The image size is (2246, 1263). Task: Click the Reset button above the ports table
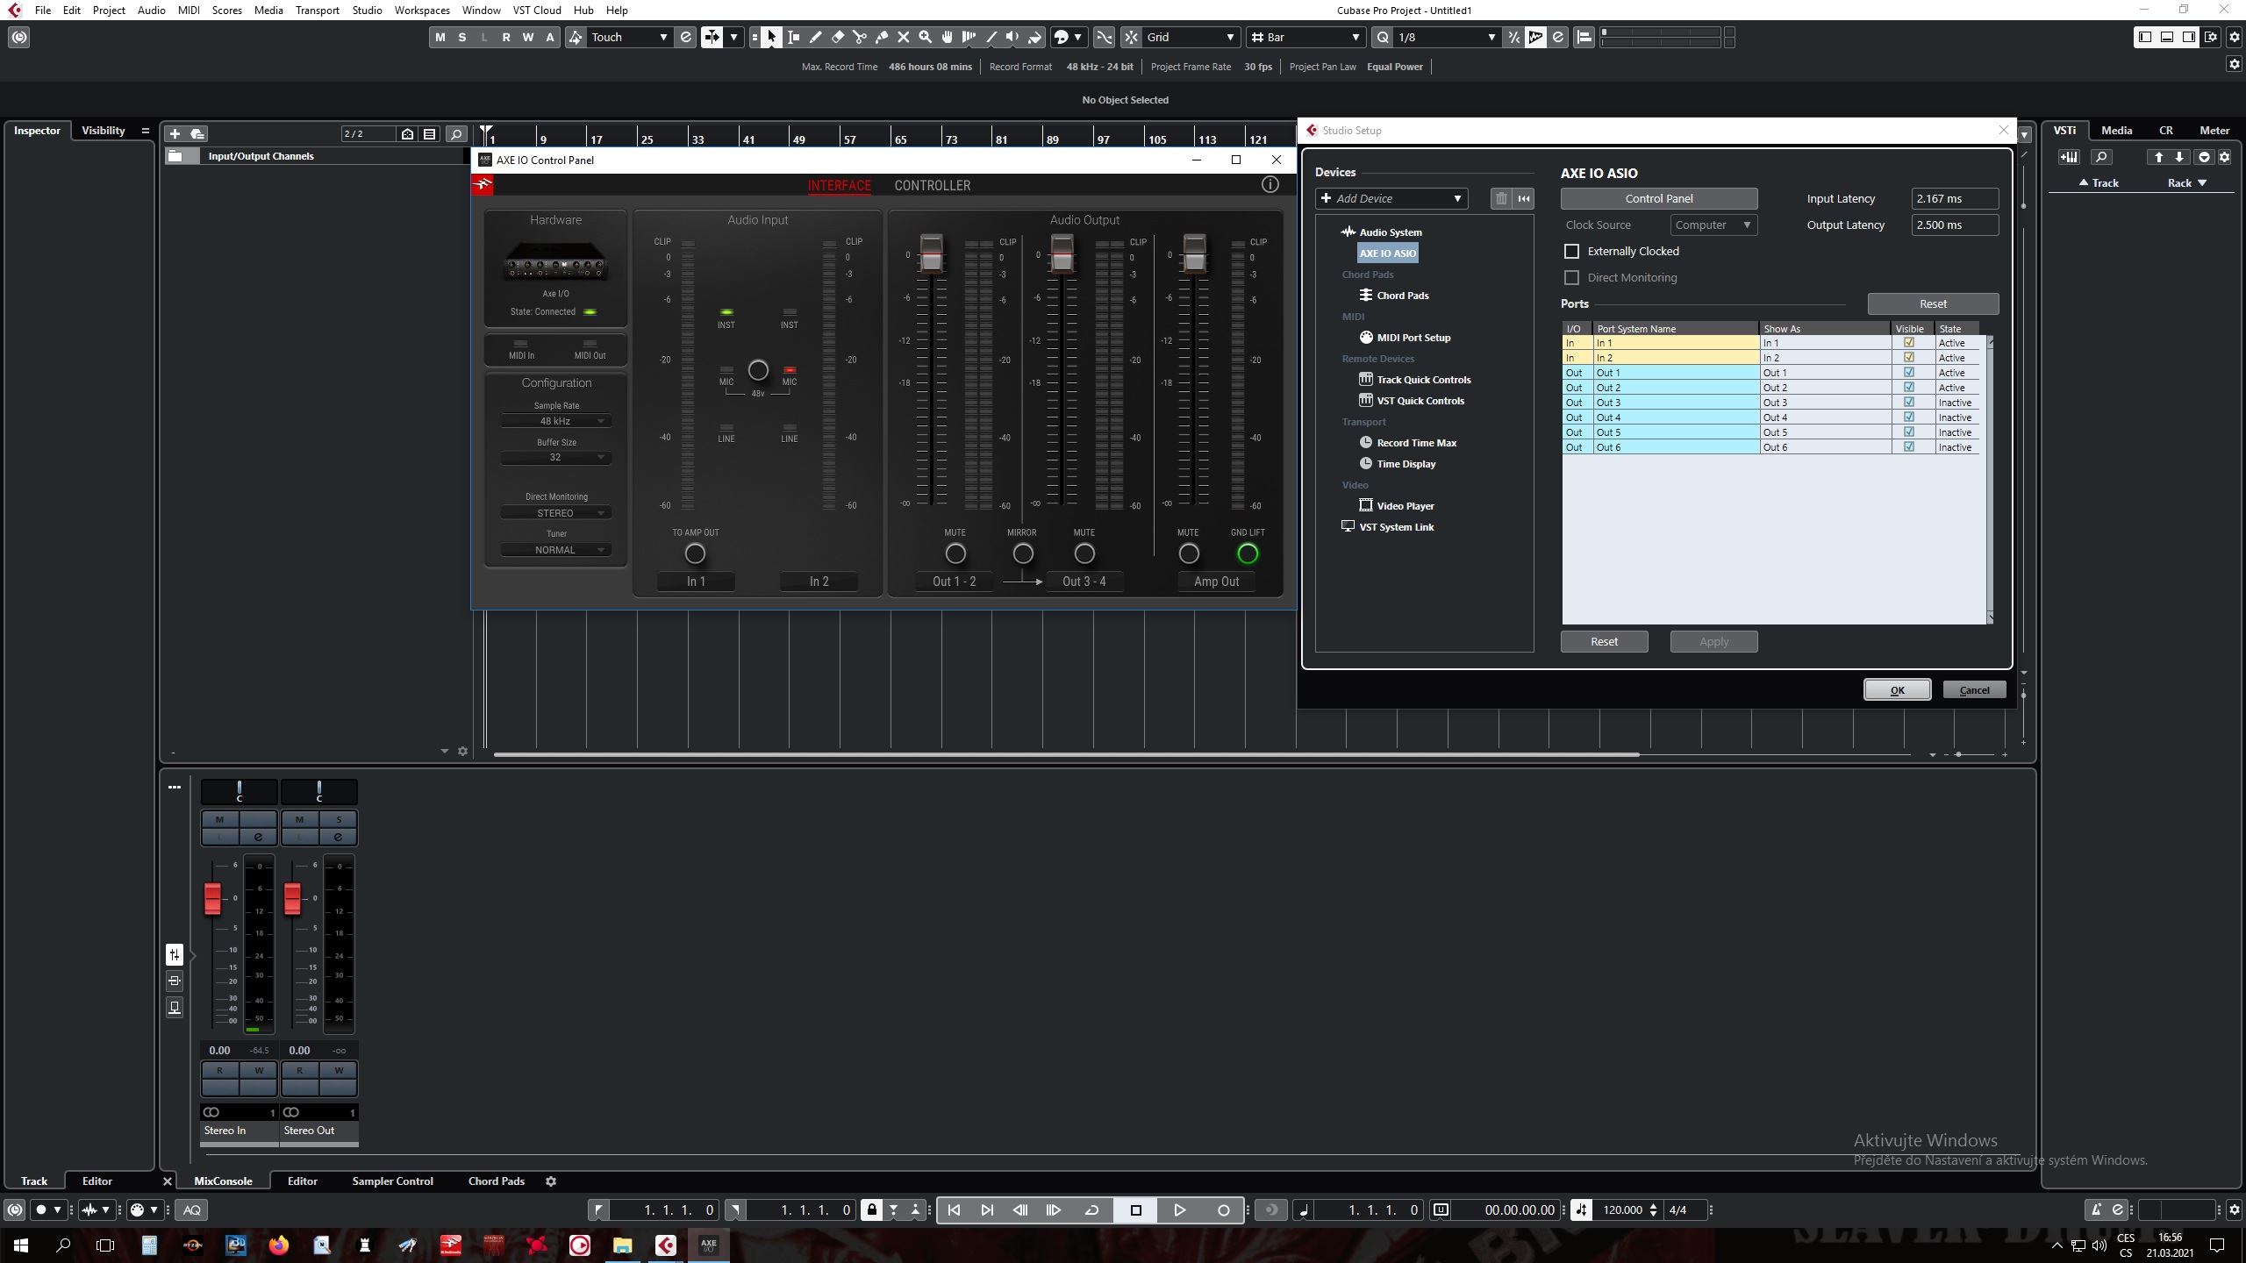point(1934,304)
